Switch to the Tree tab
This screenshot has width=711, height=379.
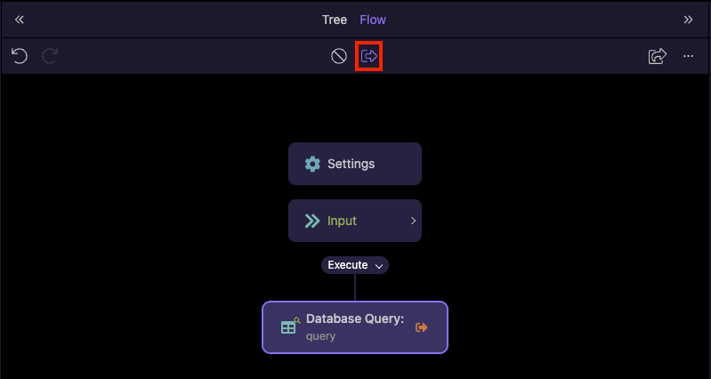tap(335, 20)
